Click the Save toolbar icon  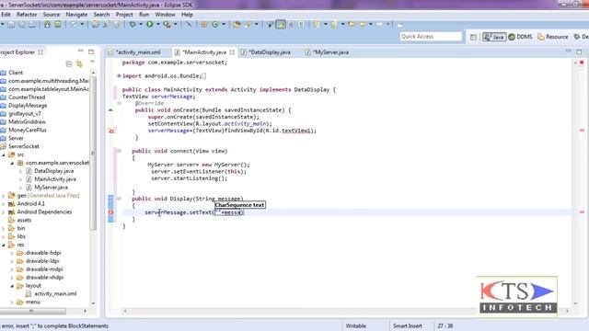tap(11, 25)
